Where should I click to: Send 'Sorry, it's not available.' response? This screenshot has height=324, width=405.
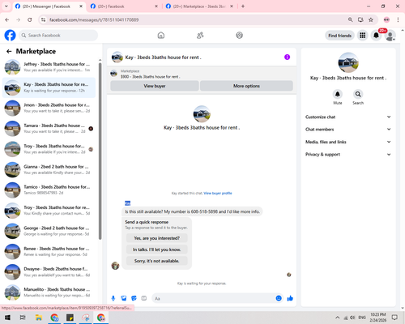pos(156,261)
